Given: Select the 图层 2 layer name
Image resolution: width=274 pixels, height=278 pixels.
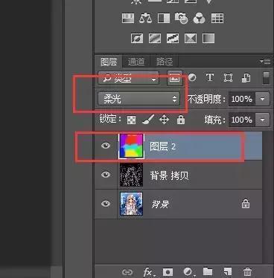Looking at the screenshot, I should click(162, 146).
